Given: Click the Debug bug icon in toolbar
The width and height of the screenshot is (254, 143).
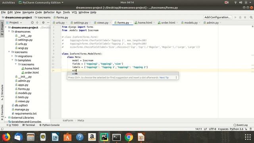Looking at the screenshot, I should tap(240, 17).
